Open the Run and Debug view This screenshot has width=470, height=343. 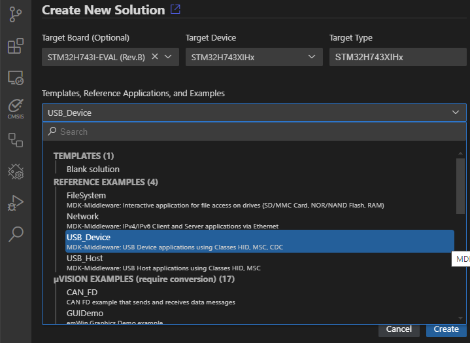click(15, 202)
